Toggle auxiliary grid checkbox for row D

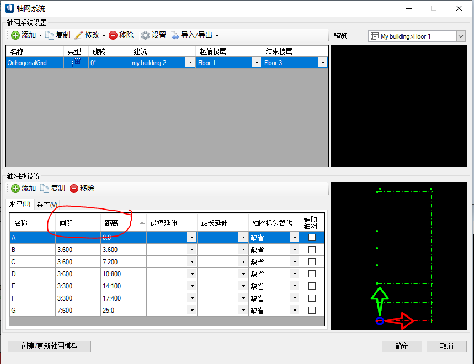(312, 274)
